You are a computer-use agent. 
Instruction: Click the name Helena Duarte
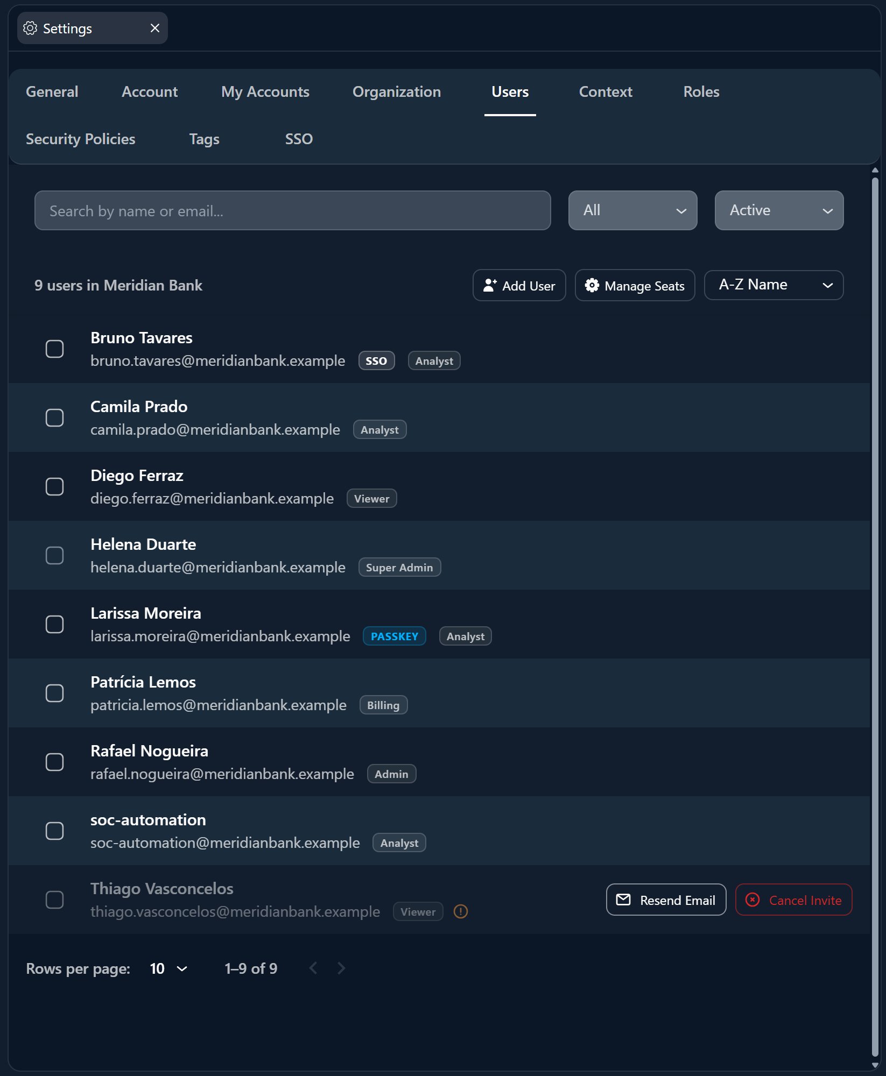(143, 544)
